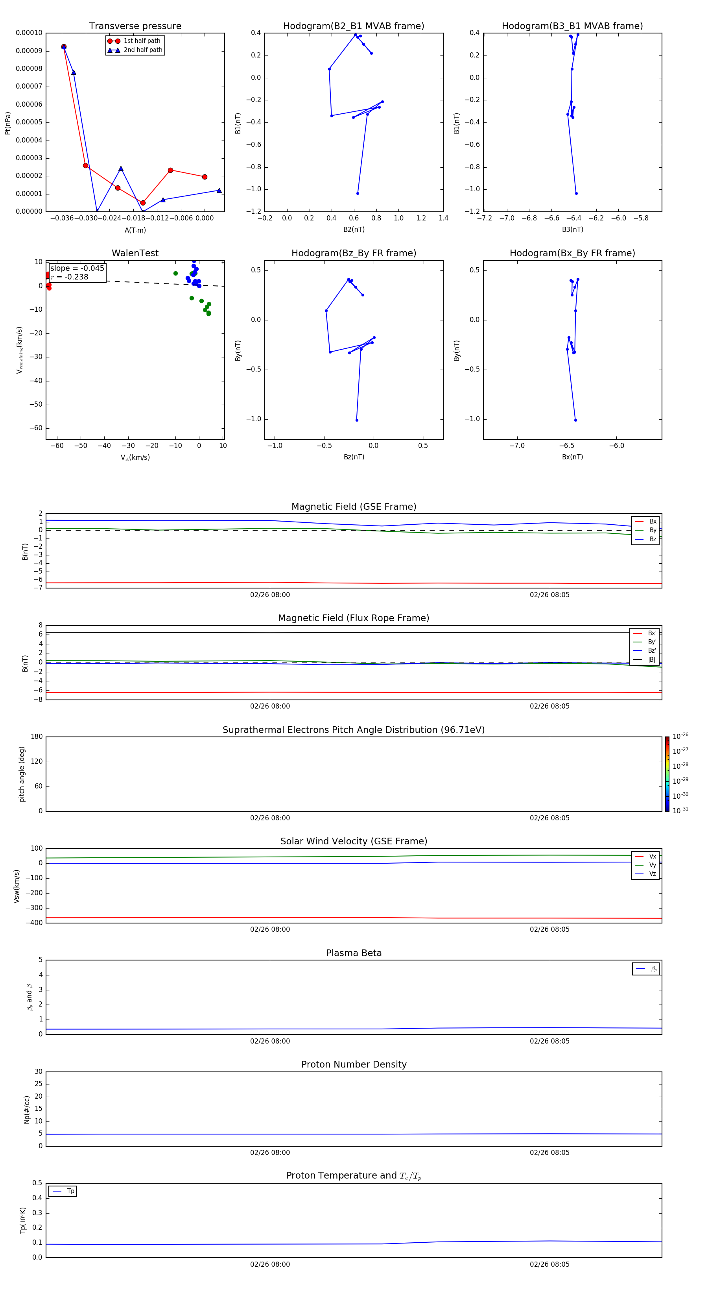708x1299 pixels.
Task: Click the "Hodogram(Bx_By FR frame)" title
Action: tap(572, 253)
